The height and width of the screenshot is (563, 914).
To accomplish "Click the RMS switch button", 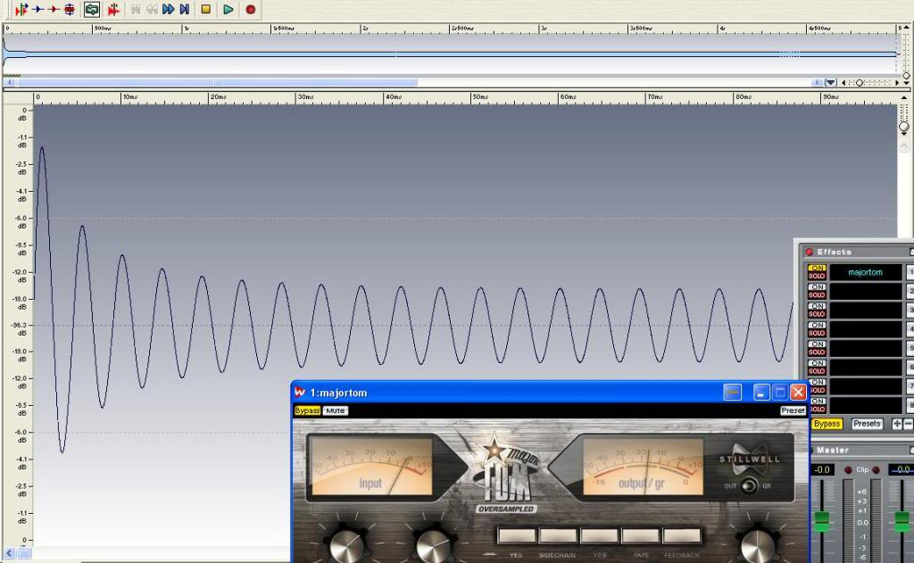I will click(641, 535).
